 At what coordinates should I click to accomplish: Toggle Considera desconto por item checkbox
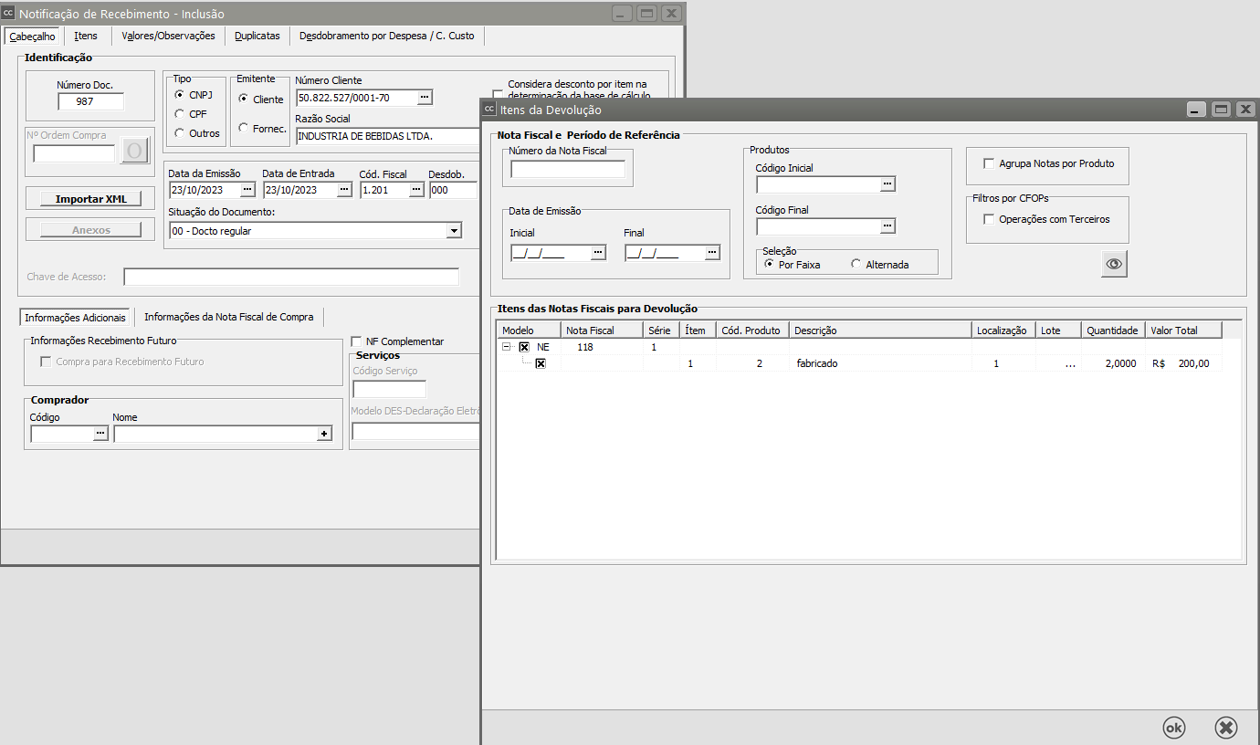[x=498, y=93]
